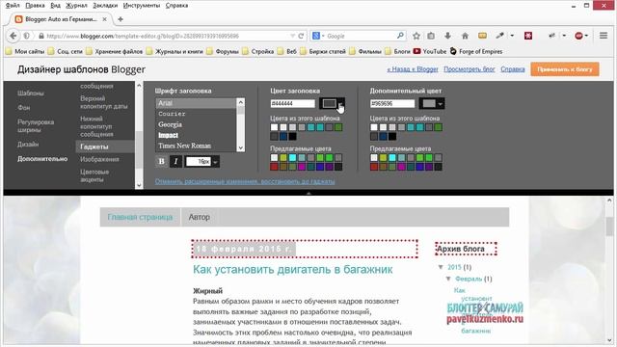Open a new tab with the plus icon
The image size is (617, 347).
point(121,19)
